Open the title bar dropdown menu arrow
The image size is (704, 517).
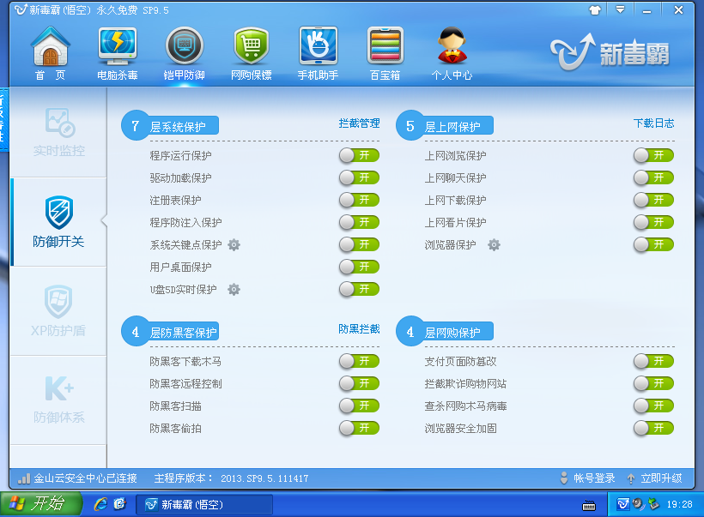[x=620, y=10]
